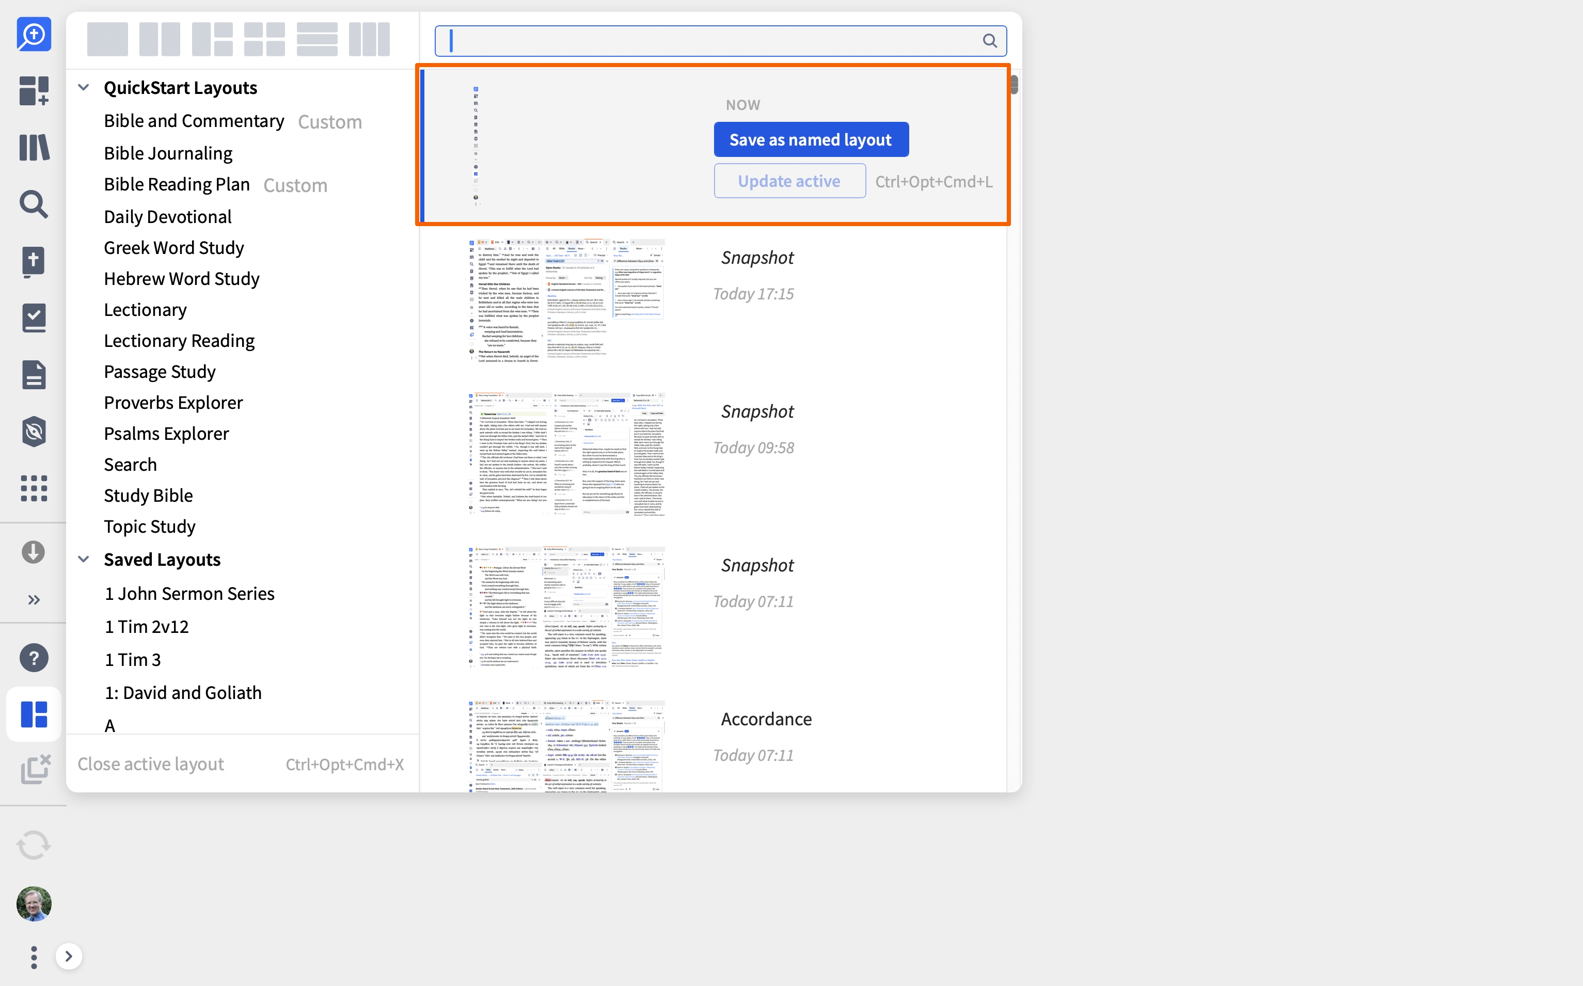Open Hebrew Word Study layout
Screen dimensions: 1583x986
point(181,279)
